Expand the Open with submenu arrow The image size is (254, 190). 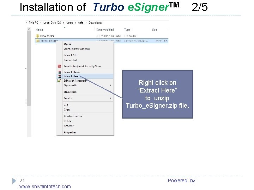coord(110,85)
